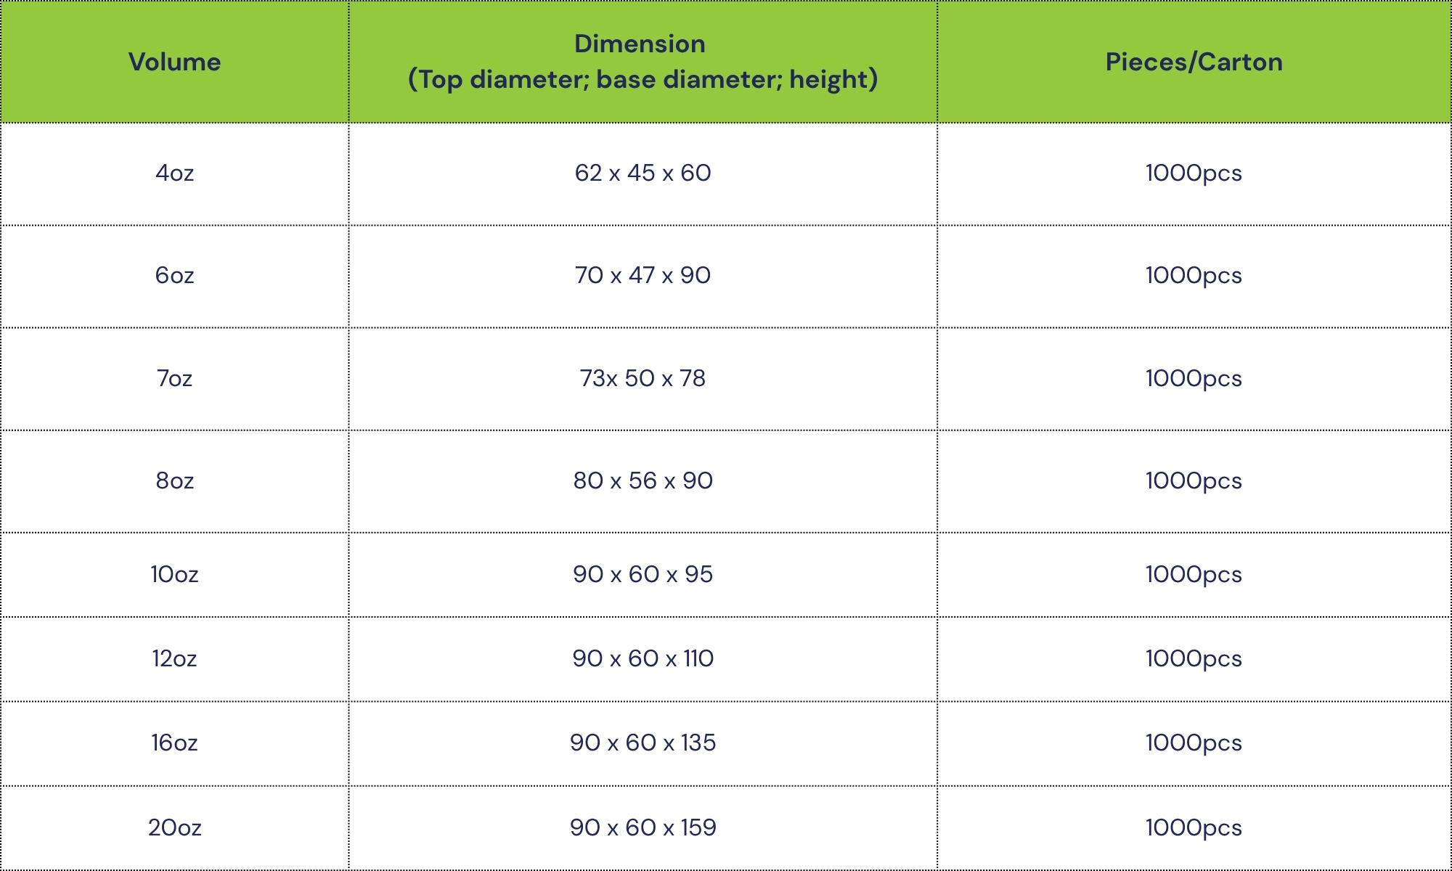Select the 16oz volume cell
Viewport: 1452px width, 871px height.
click(174, 743)
